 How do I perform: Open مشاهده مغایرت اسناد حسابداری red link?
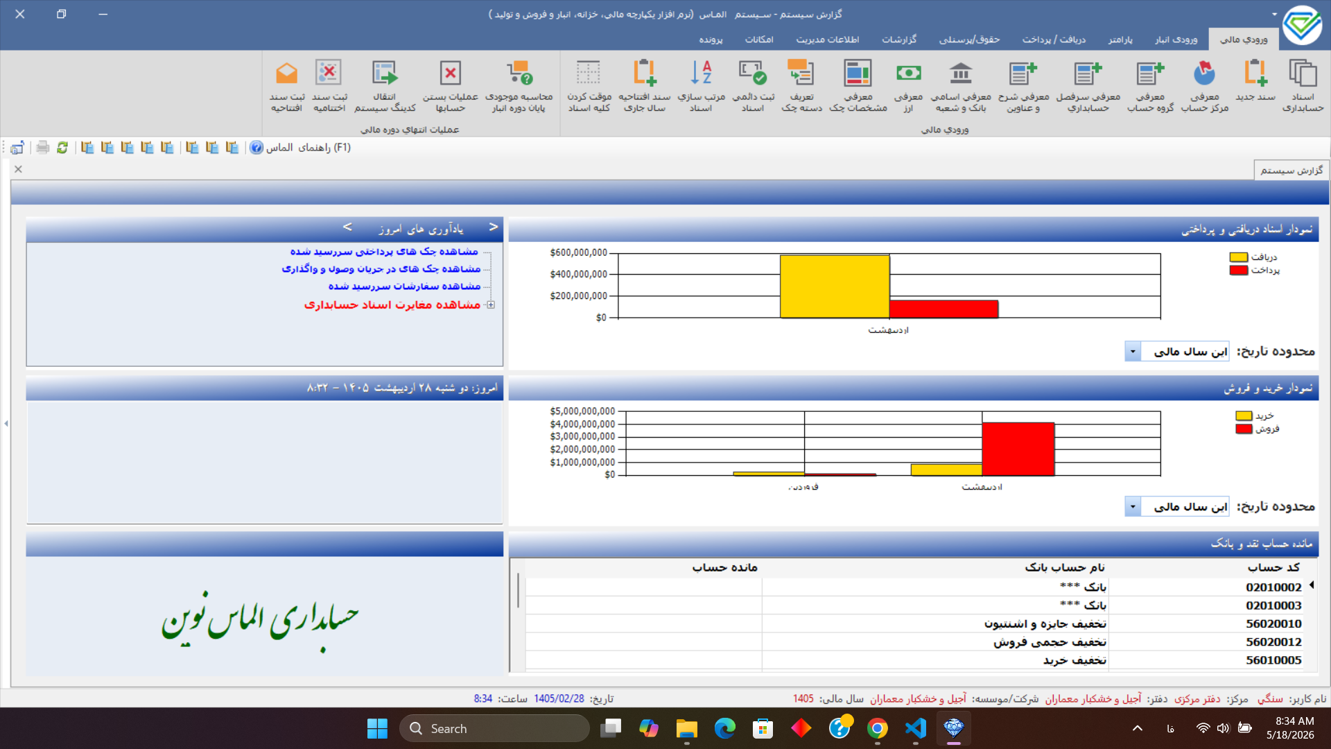point(392,304)
